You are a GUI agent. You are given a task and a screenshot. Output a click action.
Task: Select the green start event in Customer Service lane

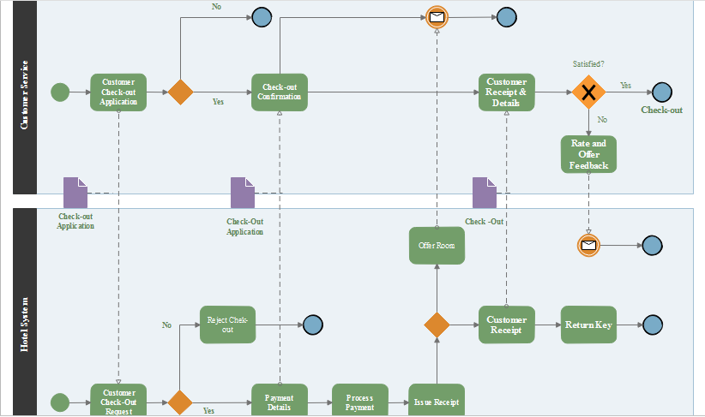[60, 92]
